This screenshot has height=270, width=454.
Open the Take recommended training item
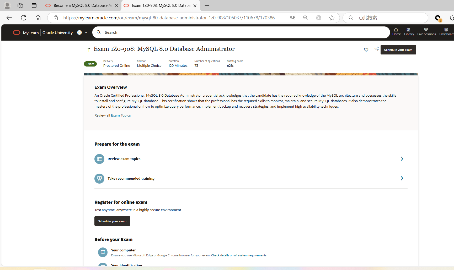131,178
